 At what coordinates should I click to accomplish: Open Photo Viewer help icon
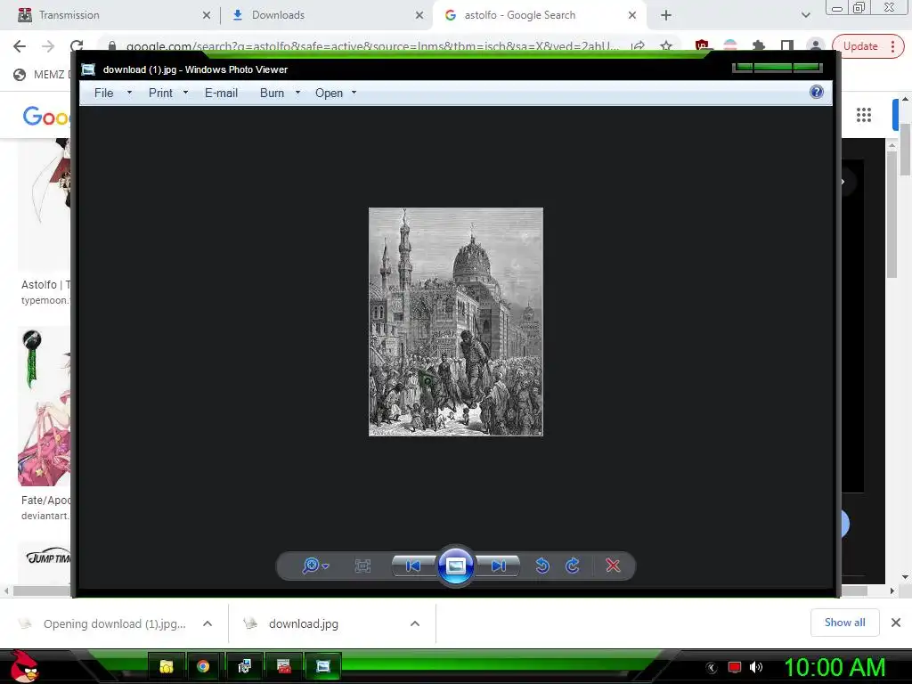[817, 92]
